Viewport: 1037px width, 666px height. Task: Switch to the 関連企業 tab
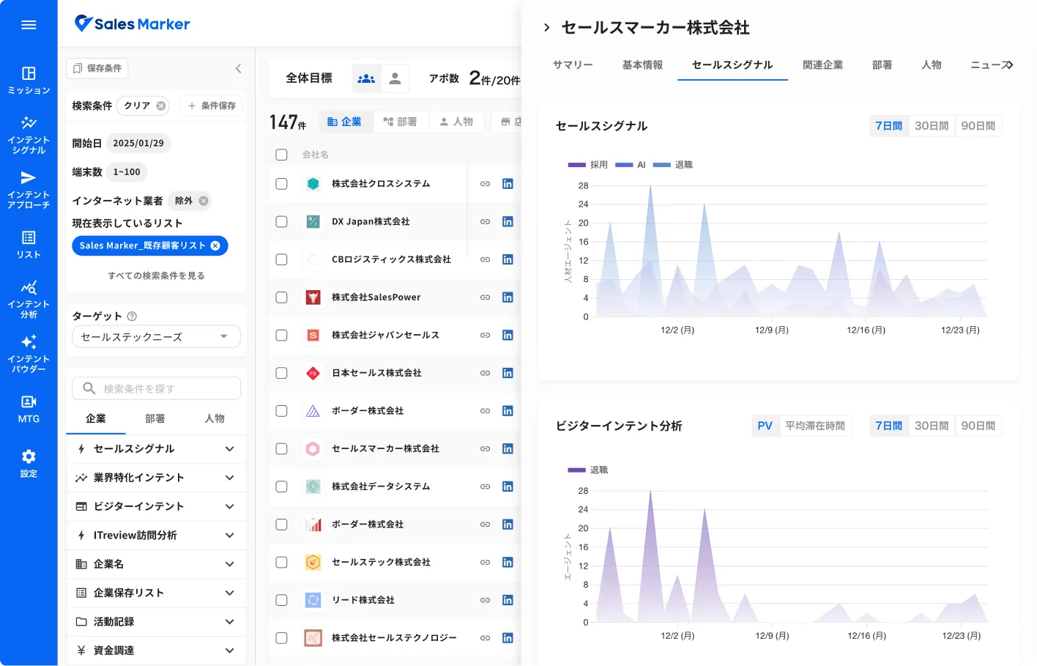pos(822,65)
